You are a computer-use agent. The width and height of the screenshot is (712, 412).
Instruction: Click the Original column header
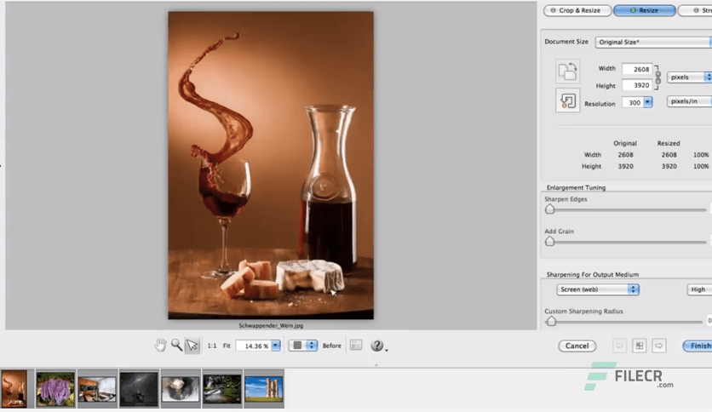click(625, 143)
